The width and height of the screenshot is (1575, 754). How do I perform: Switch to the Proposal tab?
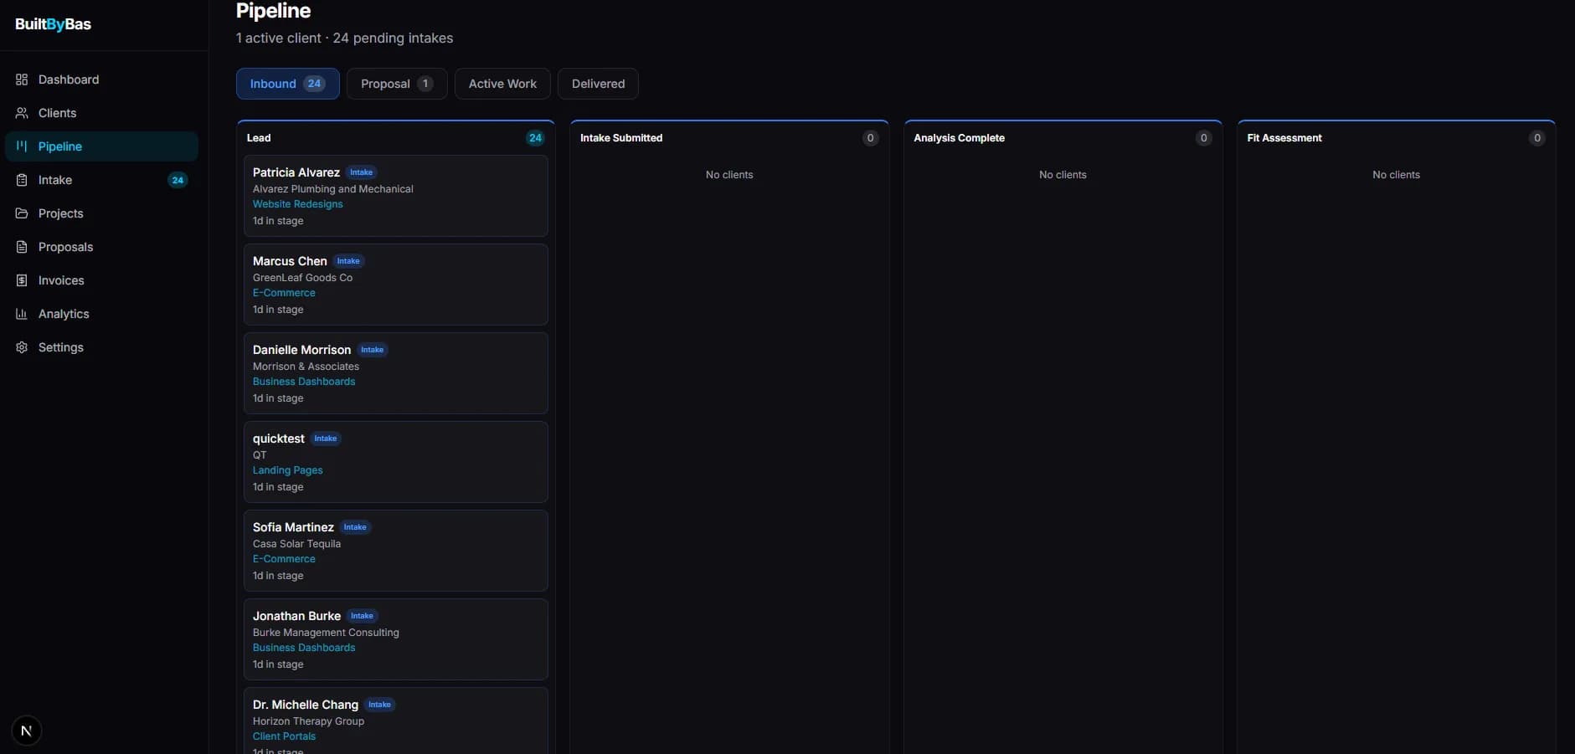[x=396, y=84]
